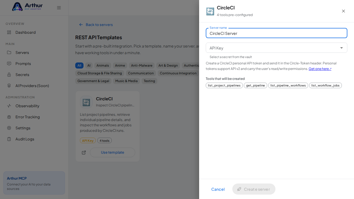Click the Prompts chat icon

tap(9, 64)
